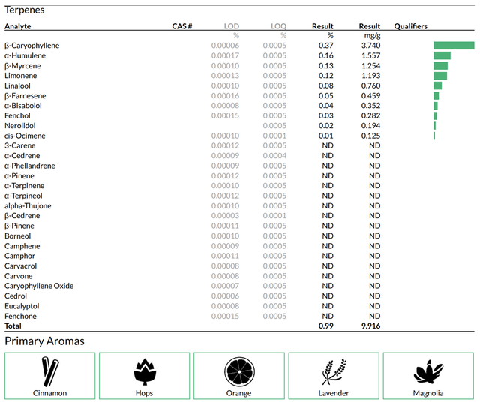Click the Magnolia flower aroma icon
This screenshot has height=402, width=480.
pos(428,372)
